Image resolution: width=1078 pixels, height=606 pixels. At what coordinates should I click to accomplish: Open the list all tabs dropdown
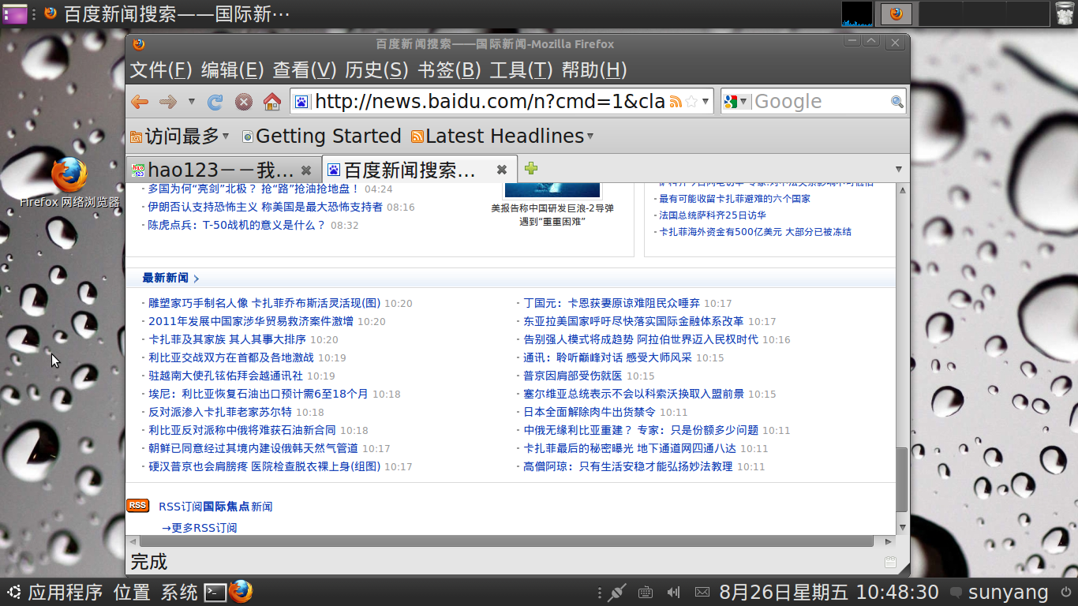click(x=899, y=169)
